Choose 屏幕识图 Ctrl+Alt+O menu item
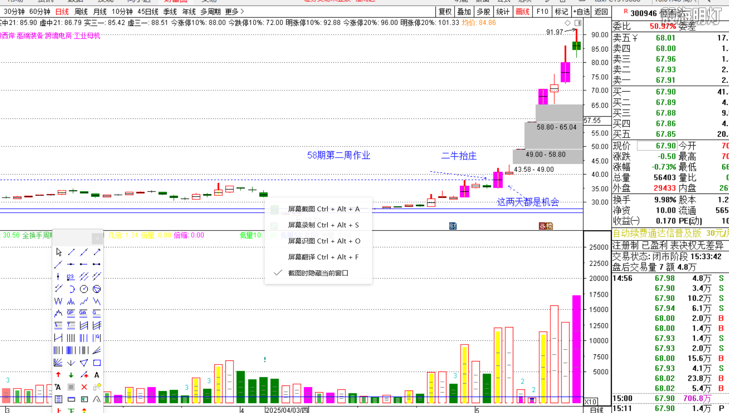Image resolution: width=729 pixels, height=413 pixels. pos(318,241)
